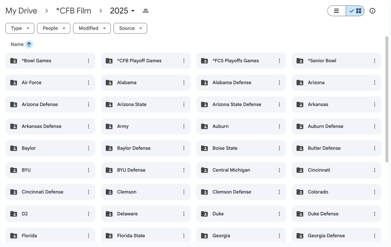Open the People filter dropdown

tap(54, 28)
